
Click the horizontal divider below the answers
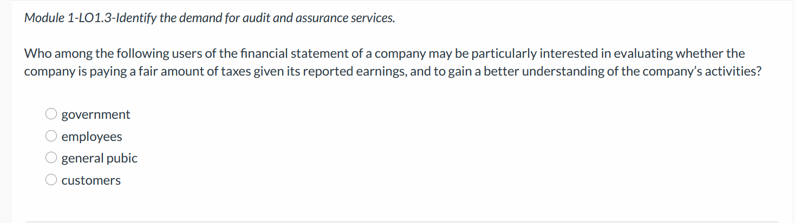point(403,221)
